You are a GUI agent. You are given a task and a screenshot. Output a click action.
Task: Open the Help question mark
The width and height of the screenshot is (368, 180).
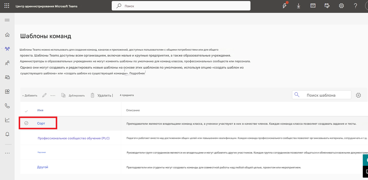[x=356, y=6]
